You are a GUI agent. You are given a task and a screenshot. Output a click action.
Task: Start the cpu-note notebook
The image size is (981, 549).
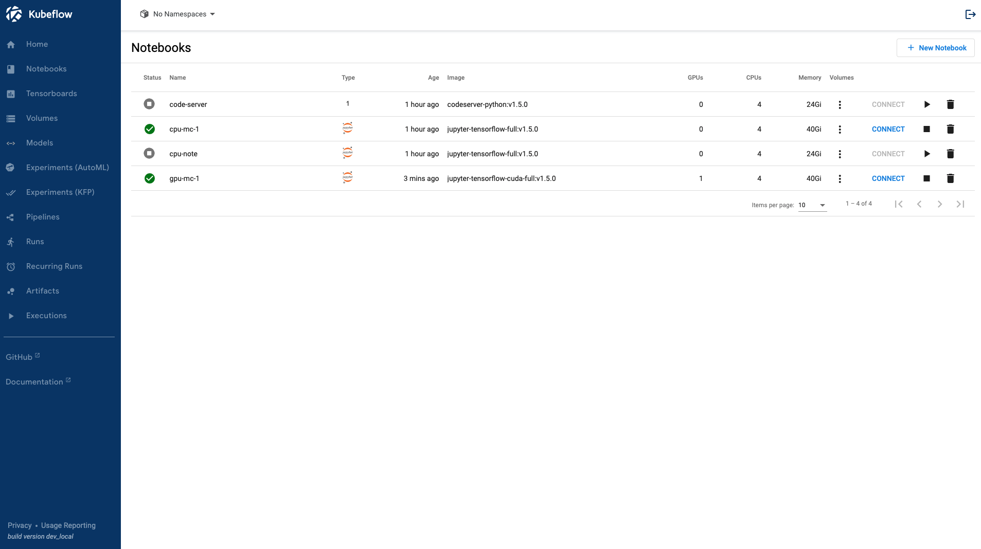click(x=926, y=154)
